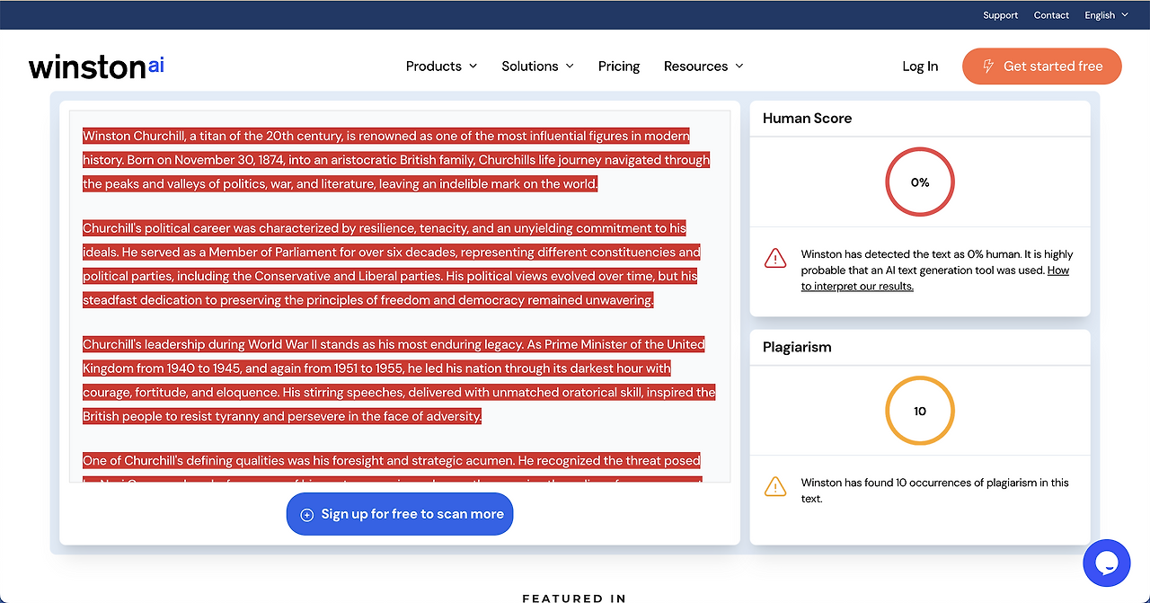
Task: Click the plus circle icon on Sign up button
Action: (306, 515)
